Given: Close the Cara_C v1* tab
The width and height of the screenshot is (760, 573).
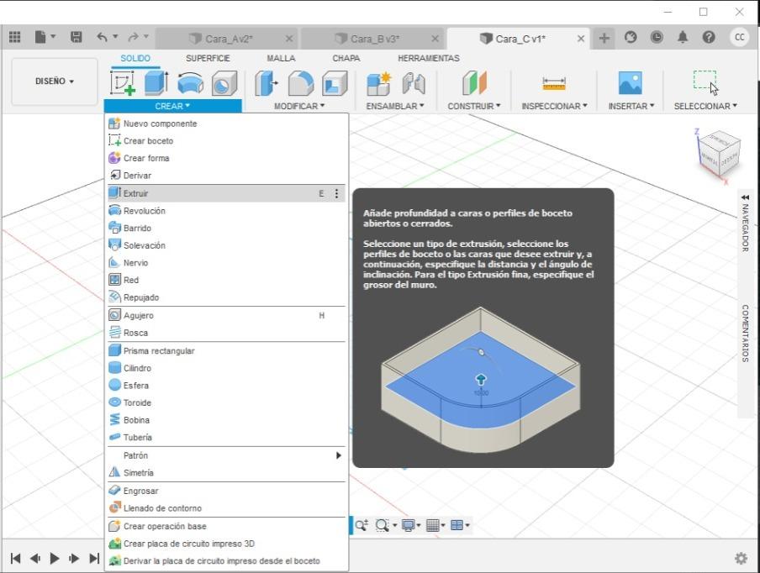Looking at the screenshot, I should point(581,39).
